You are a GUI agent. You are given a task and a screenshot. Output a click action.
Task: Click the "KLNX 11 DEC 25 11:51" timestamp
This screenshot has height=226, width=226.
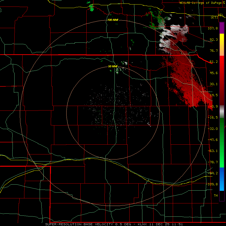pyautogui.click(x=160, y=224)
